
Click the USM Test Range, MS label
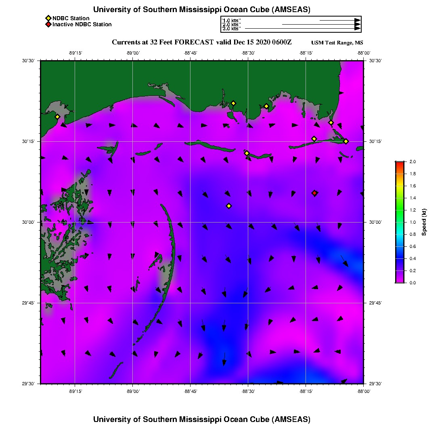tap(337, 43)
